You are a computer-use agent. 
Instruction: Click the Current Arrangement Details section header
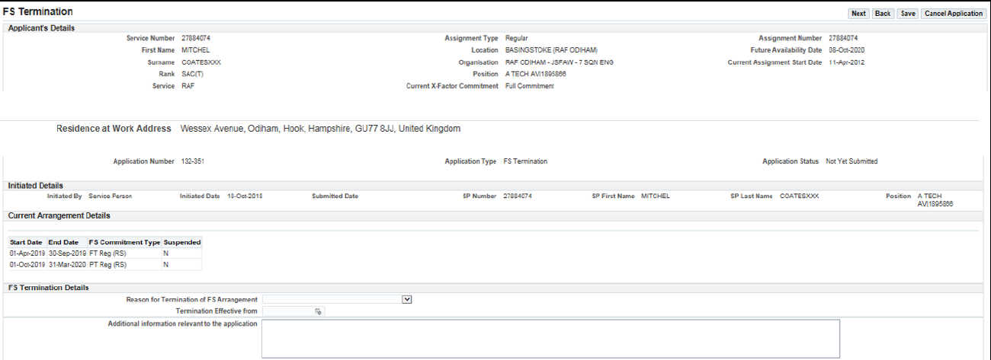pyautogui.click(x=59, y=215)
